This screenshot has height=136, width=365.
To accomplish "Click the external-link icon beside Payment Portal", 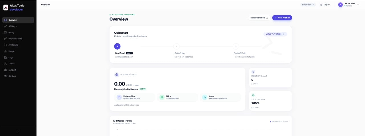I will pyautogui.click(x=5, y=39).
